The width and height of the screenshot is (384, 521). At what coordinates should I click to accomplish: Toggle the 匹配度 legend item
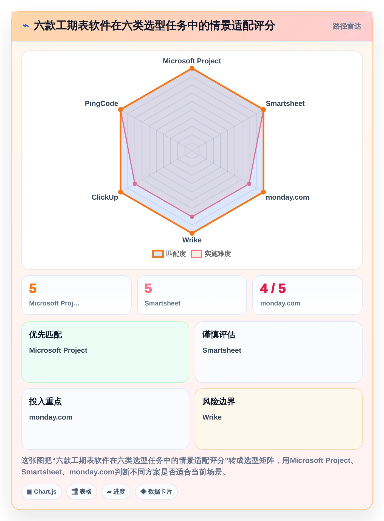click(x=169, y=254)
